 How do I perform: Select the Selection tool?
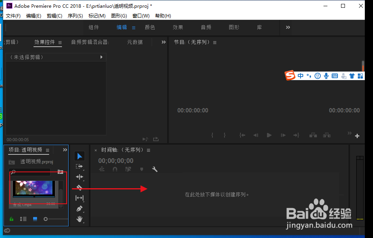point(80,156)
